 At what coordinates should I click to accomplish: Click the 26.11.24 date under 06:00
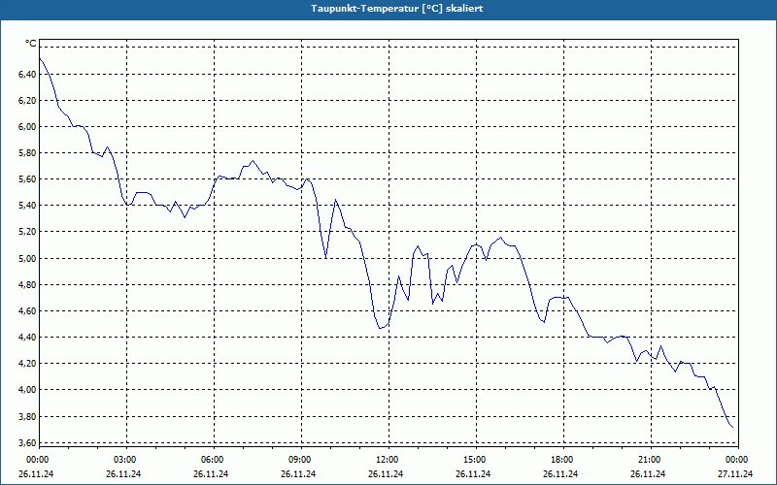click(x=211, y=474)
